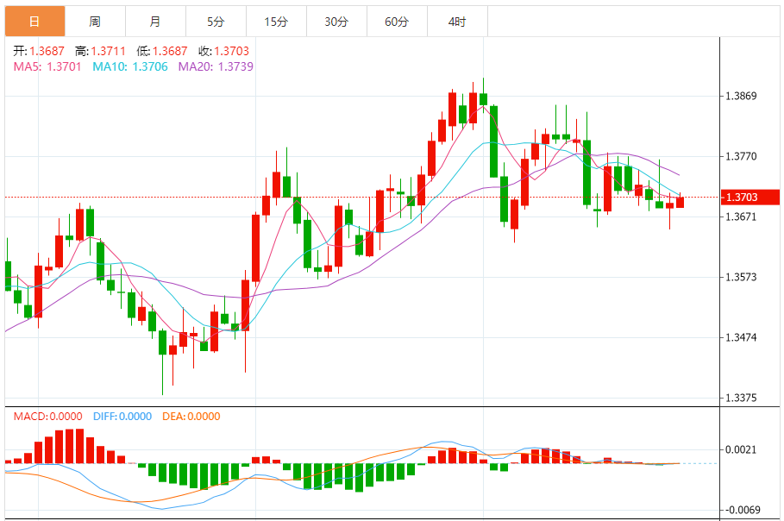Click the 1.3573 price axis label
Viewport: 784px width, 521px height.
pos(741,277)
